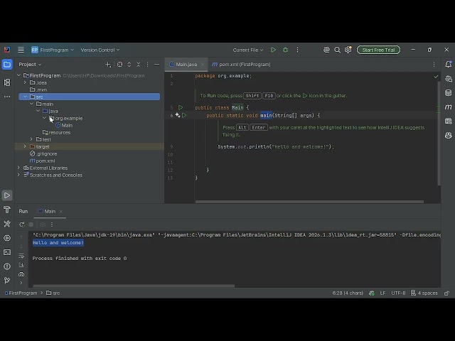
Task: Select pom.xml in the project tree
Action: 43,161
